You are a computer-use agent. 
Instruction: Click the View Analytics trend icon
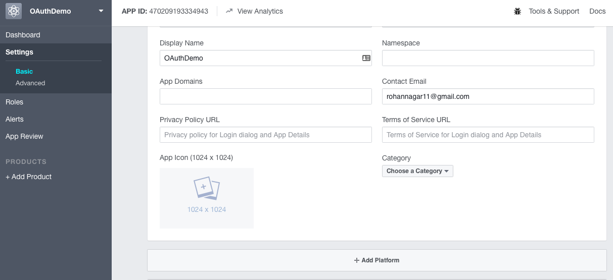tap(229, 11)
